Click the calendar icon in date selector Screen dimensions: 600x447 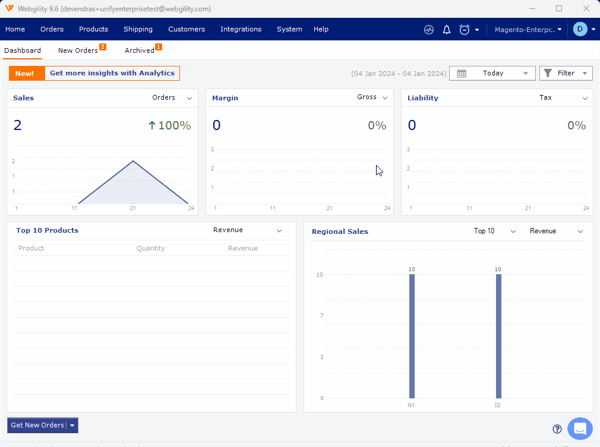462,73
